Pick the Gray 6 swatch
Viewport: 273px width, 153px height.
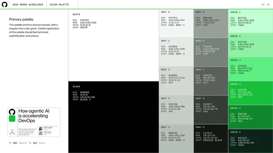point(211,52)
